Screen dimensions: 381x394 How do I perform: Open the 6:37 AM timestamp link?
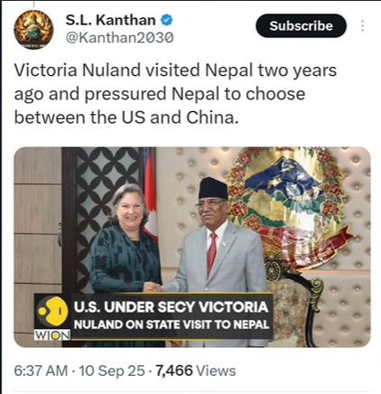(x=41, y=371)
